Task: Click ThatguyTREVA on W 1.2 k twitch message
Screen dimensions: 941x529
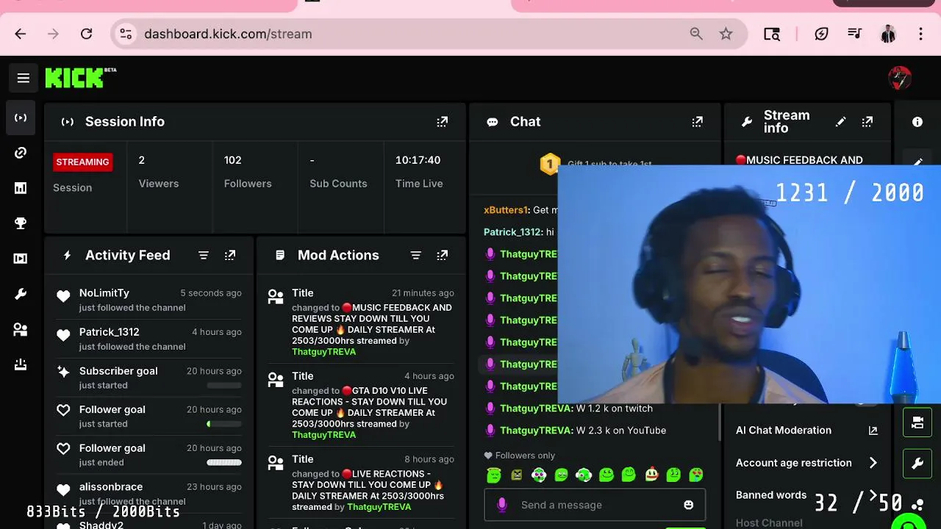Action: 535,409
